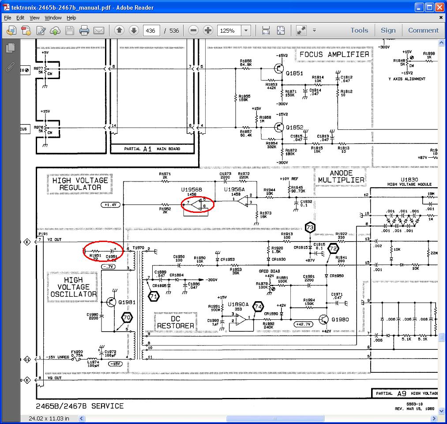Close the document with menu bar X
Viewport: 447px width, 424px height.
[x=441, y=17]
